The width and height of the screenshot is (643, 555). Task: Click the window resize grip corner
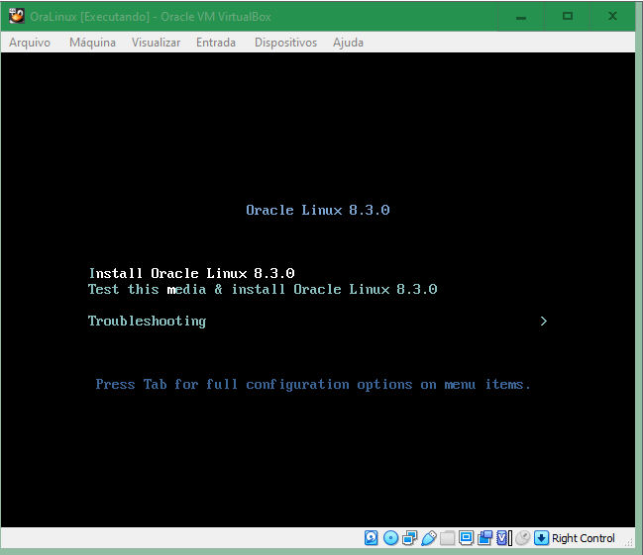[x=629, y=543]
